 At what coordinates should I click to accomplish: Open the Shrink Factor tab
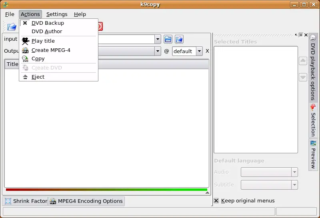pyautogui.click(x=26, y=201)
